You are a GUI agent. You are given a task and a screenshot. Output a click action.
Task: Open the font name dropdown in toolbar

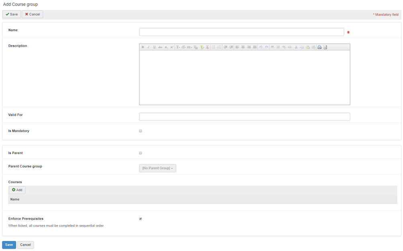point(178,47)
